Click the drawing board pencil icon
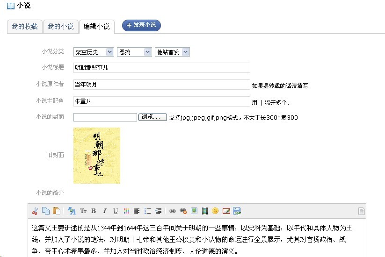 pos(226,211)
